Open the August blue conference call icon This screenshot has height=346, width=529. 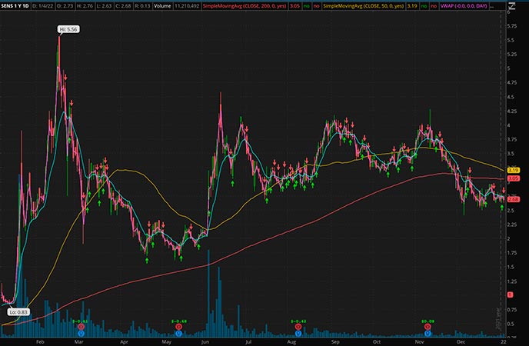298,334
